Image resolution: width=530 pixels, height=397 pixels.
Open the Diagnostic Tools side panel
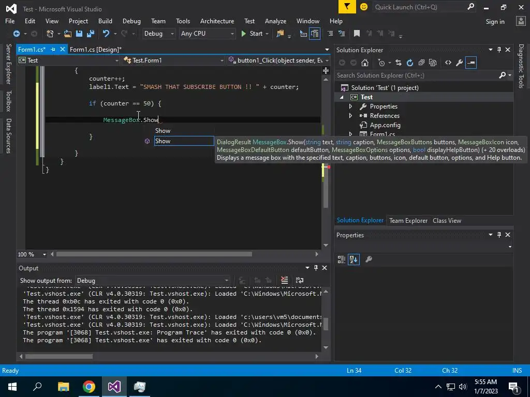521,66
